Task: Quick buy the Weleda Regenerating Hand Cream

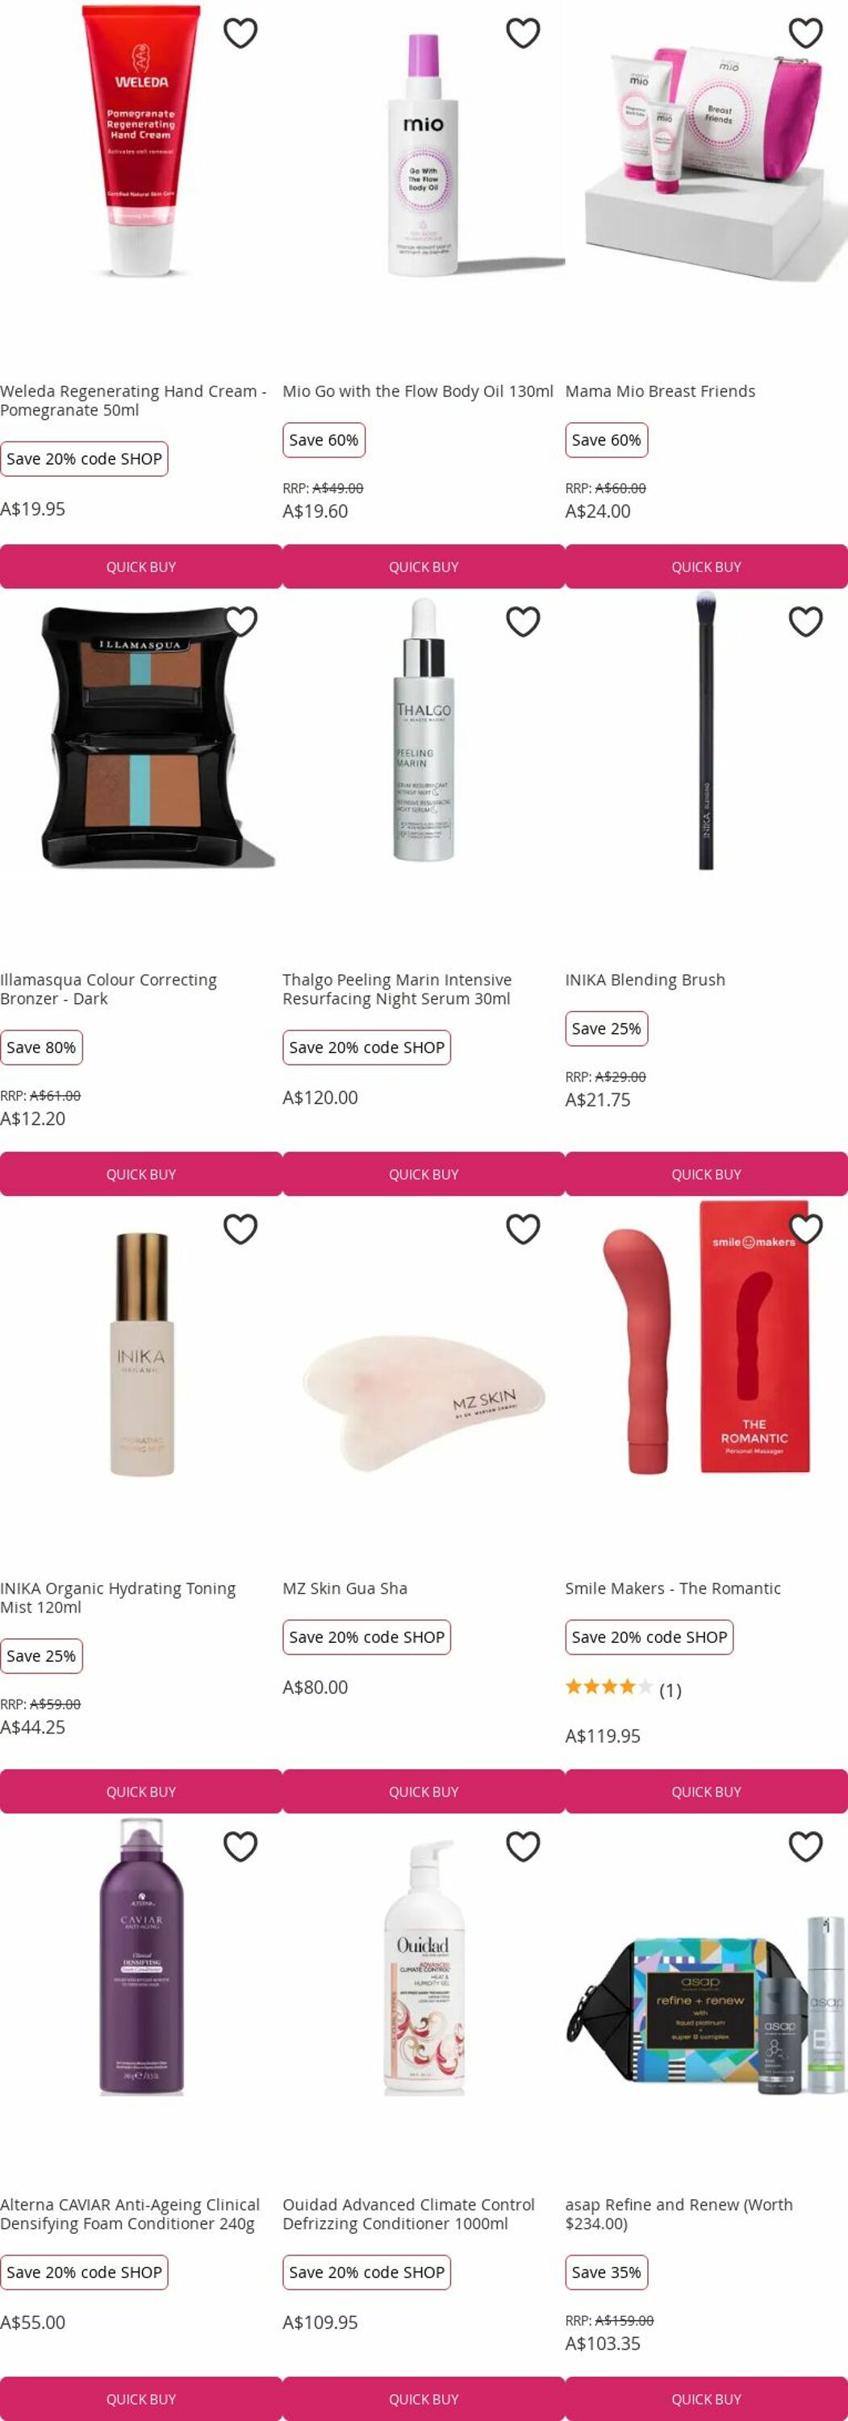Action: coord(141,567)
